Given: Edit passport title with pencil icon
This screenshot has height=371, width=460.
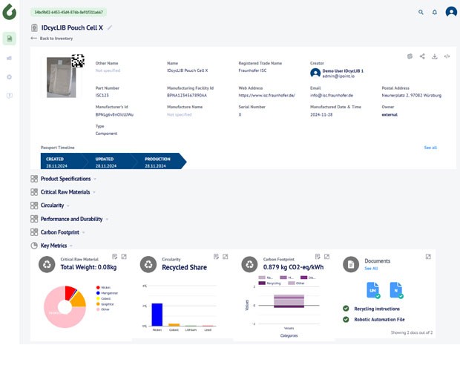Looking at the screenshot, I should [x=109, y=27].
